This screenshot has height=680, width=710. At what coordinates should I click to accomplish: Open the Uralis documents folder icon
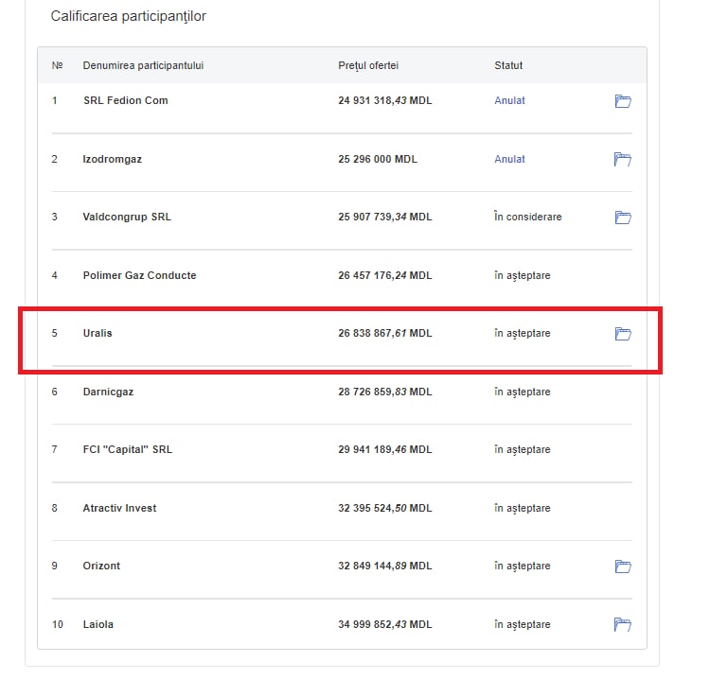coord(623,334)
